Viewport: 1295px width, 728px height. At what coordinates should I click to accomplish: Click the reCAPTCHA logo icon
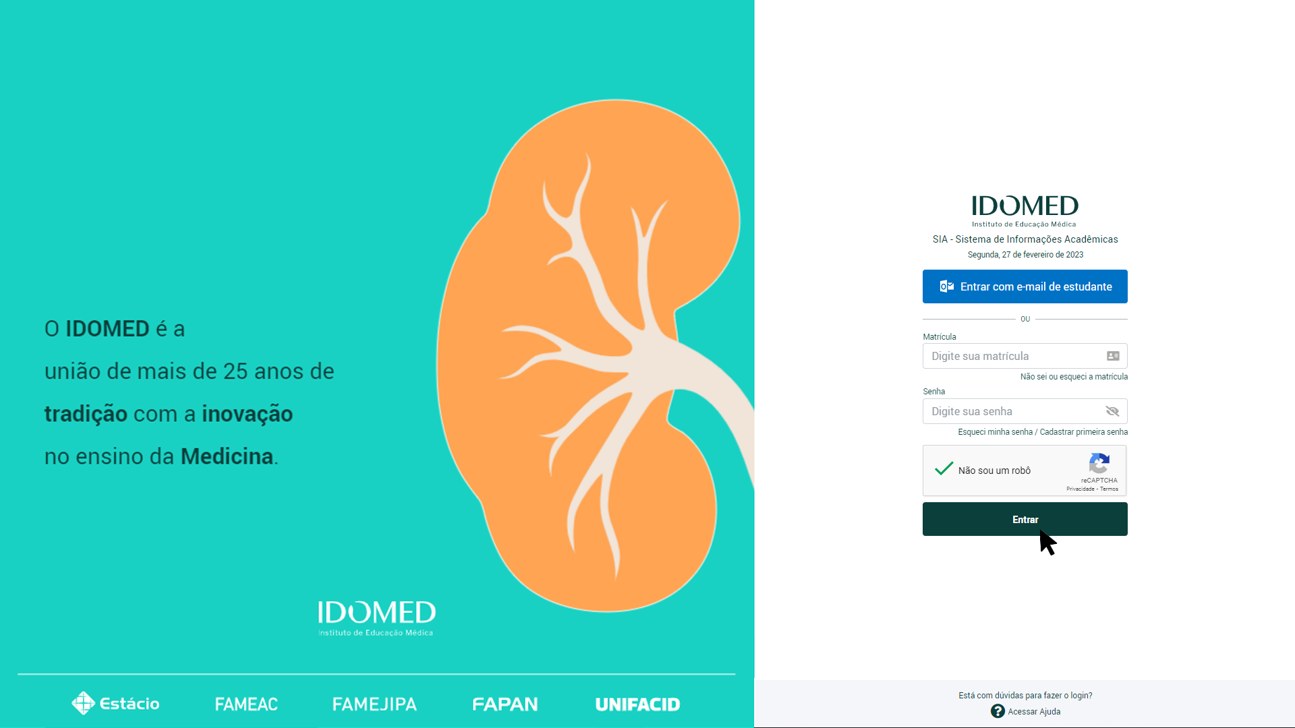coord(1099,464)
